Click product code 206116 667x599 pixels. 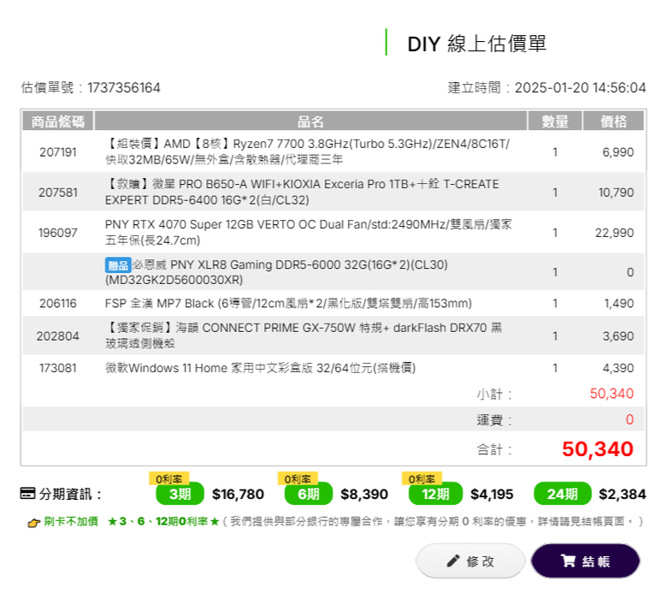point(58,303)
